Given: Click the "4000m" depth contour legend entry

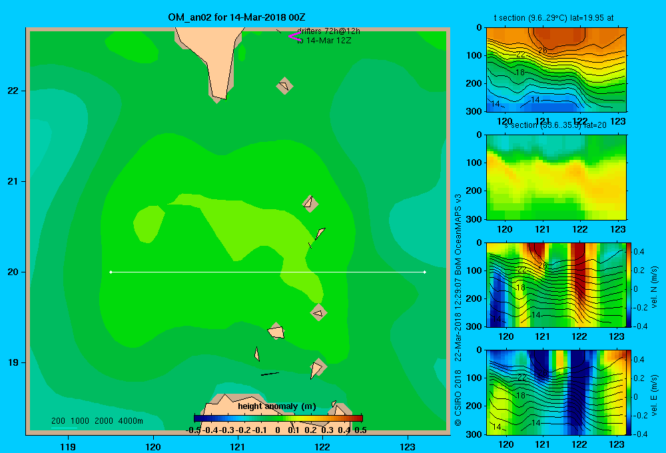Looking at the screenshot, I should pyautogui.click(x=131, y=421).
